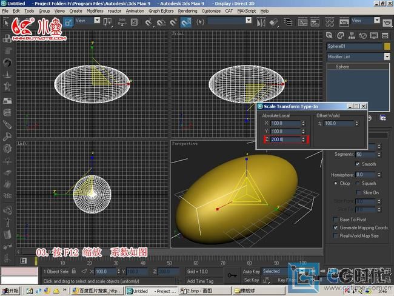Click the time slider frame marker

point(36,261)
